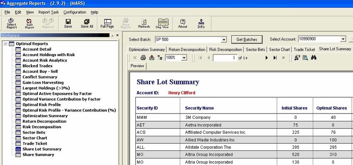
Task: Open the Report Task menu
Action: click(49, 12)
